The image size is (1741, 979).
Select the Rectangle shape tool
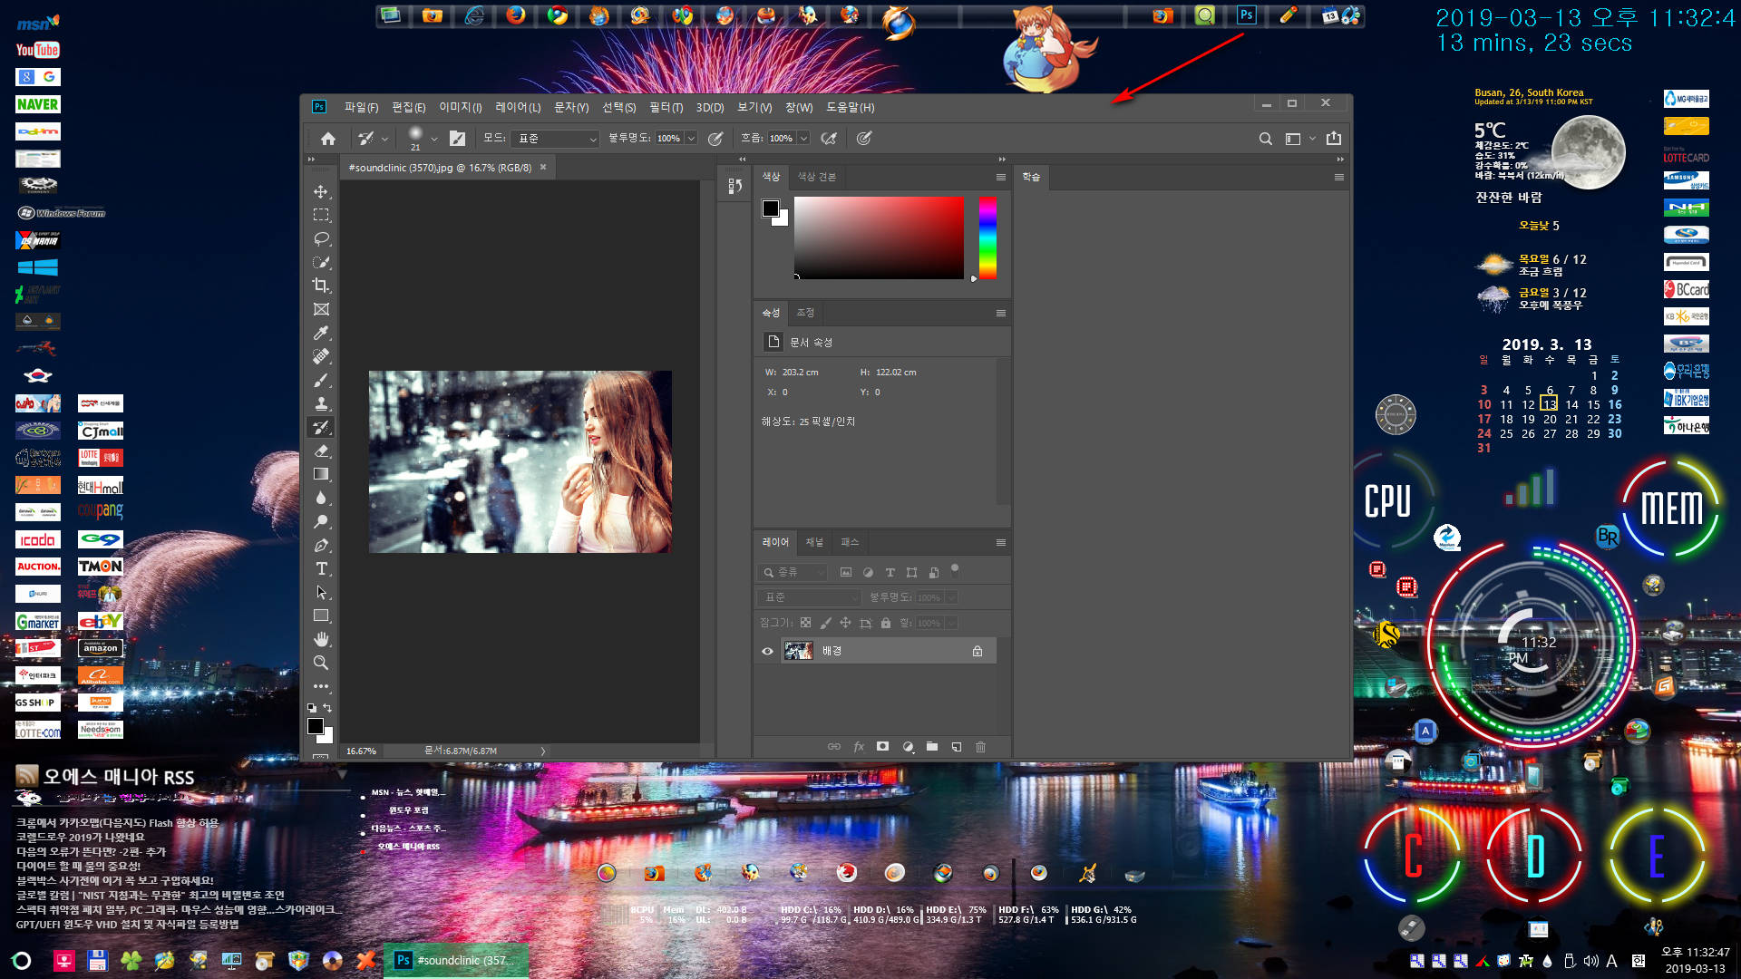(x=321, y=616)
